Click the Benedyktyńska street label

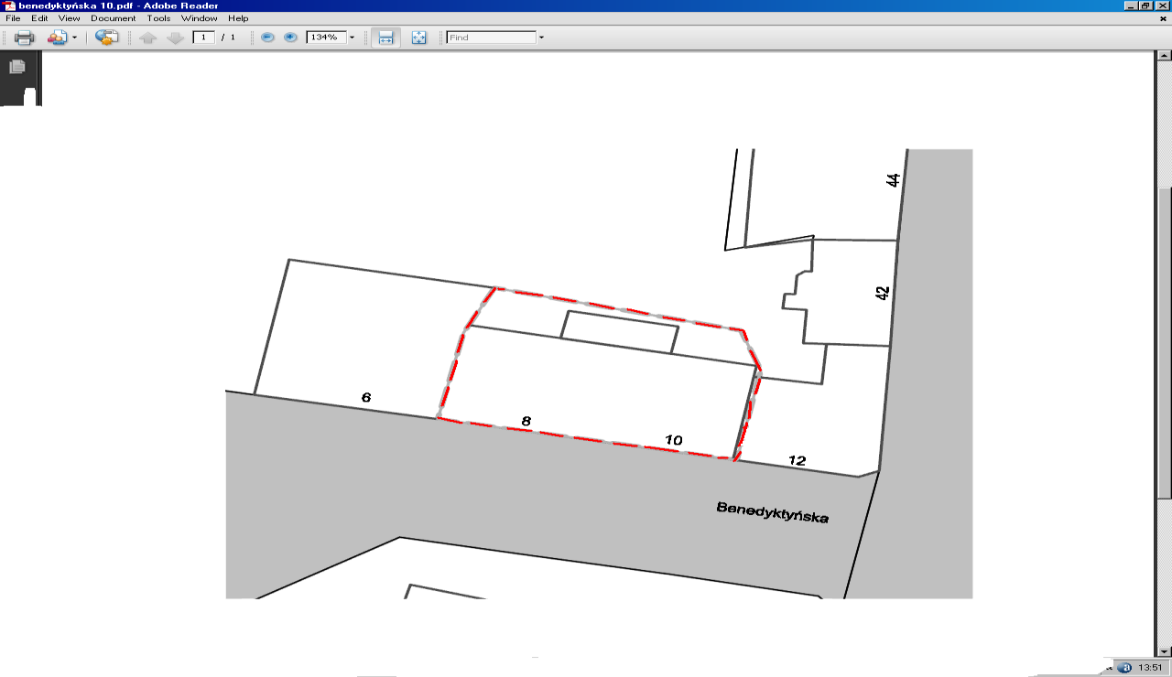click(x=773, y=512)
